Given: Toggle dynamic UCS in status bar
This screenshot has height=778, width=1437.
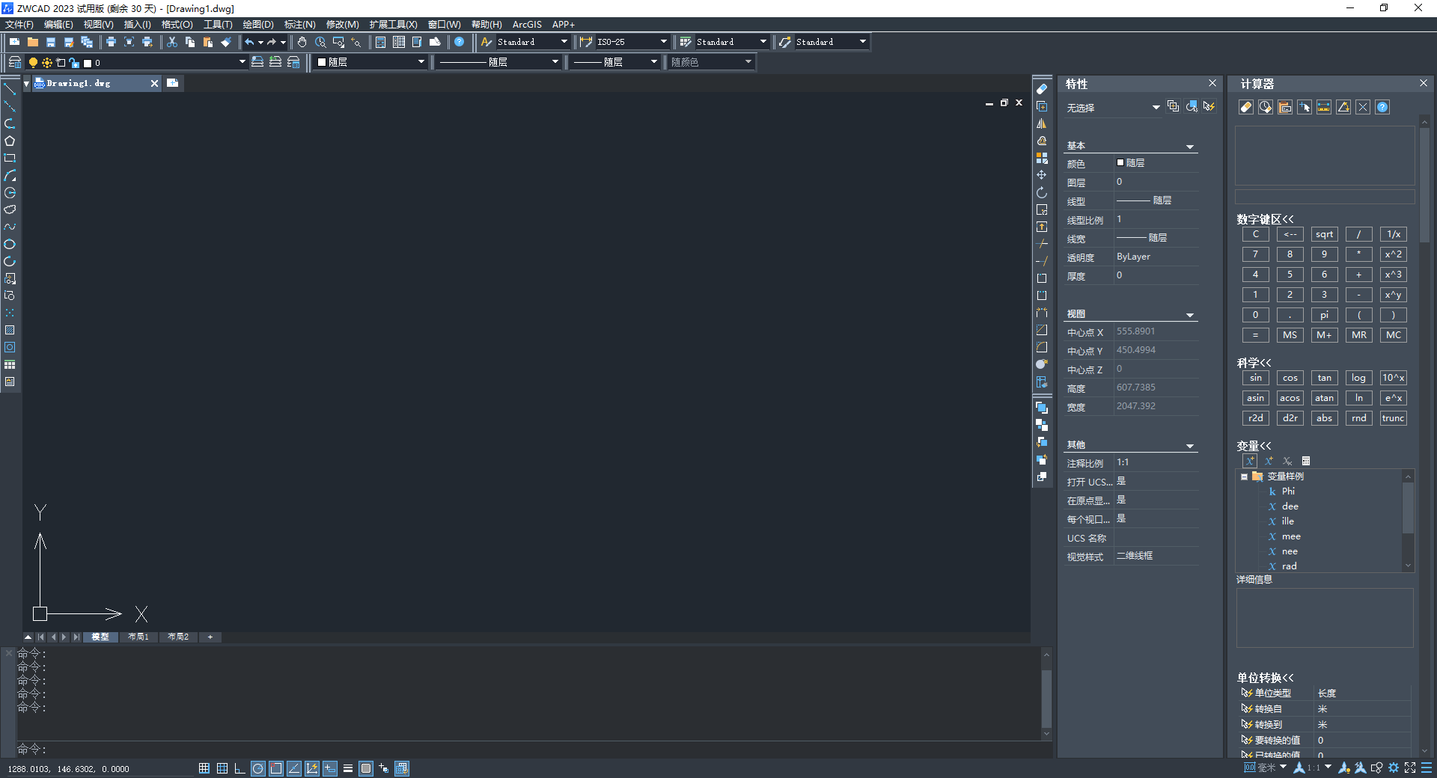Looking at the screenshot, I should click(x=312, y=768).
